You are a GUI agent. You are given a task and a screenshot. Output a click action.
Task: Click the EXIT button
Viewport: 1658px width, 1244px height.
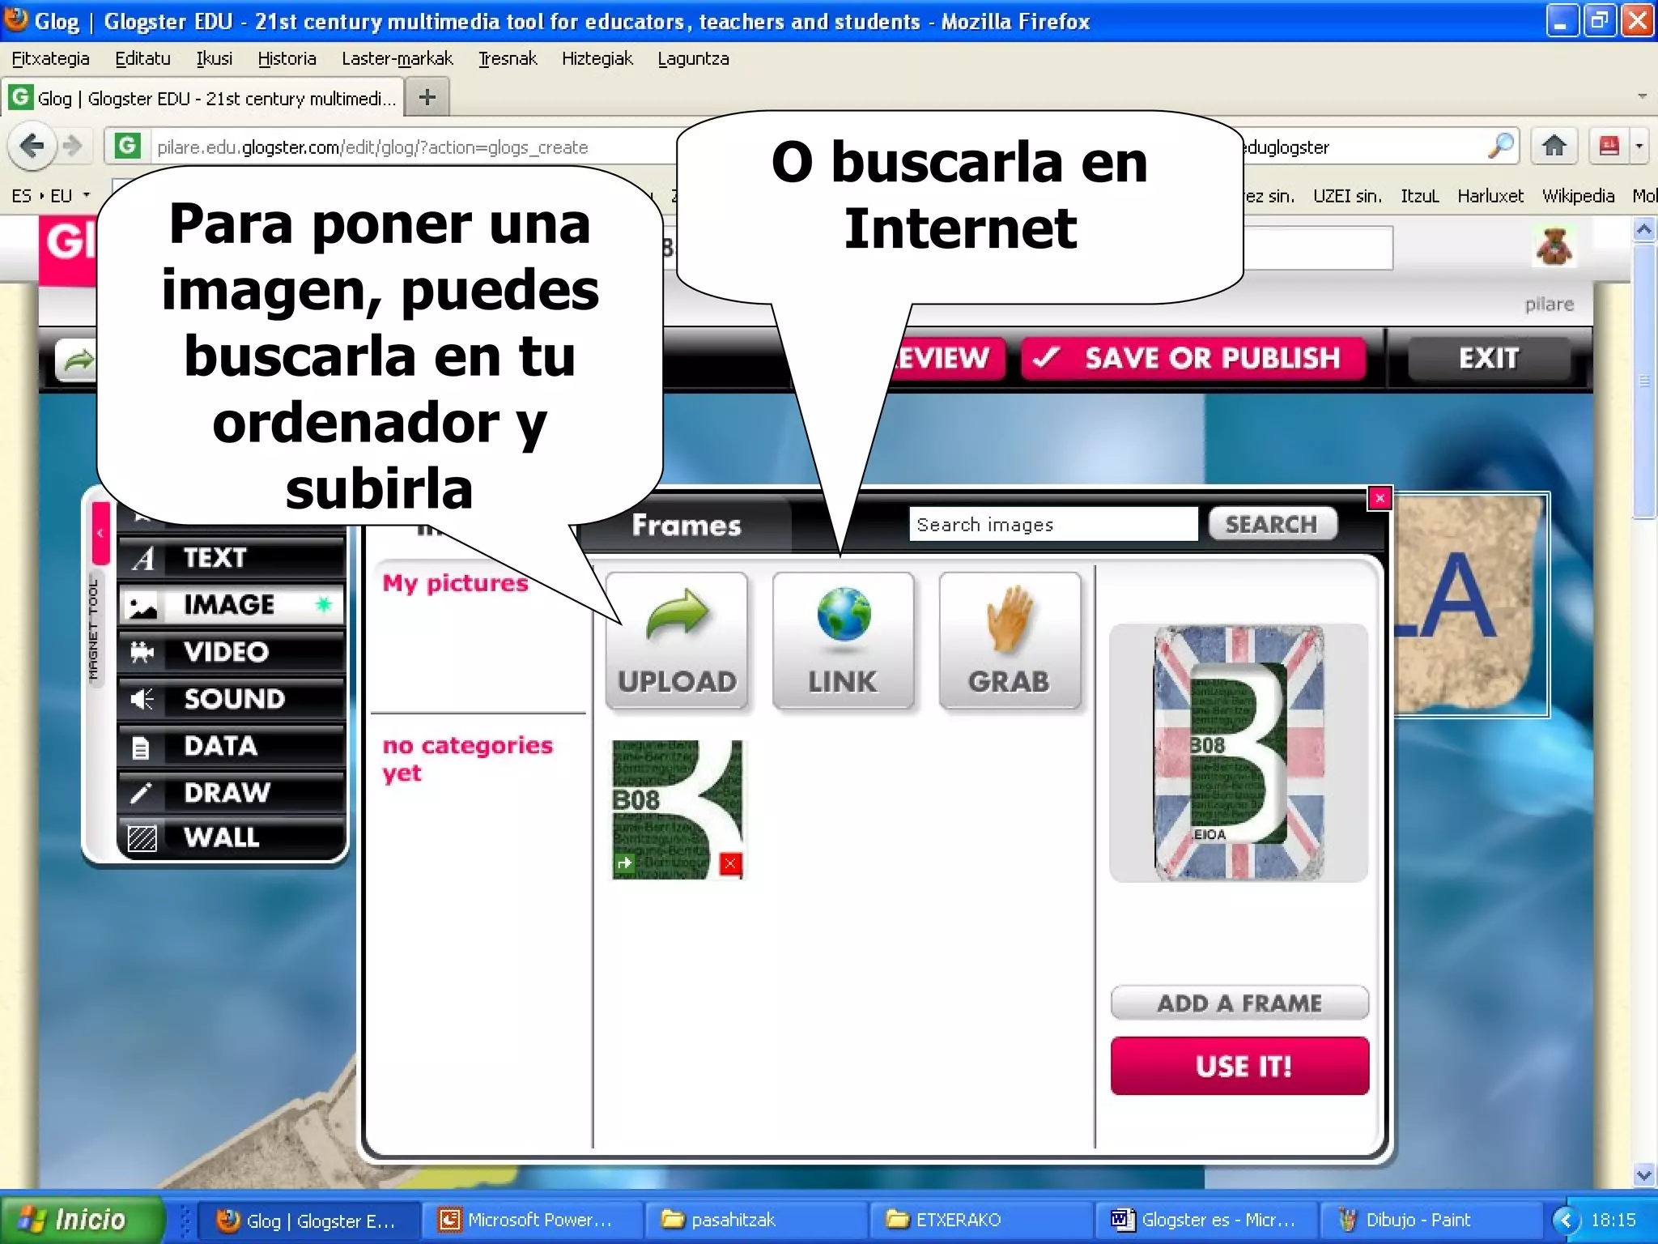coord(1489,358)
